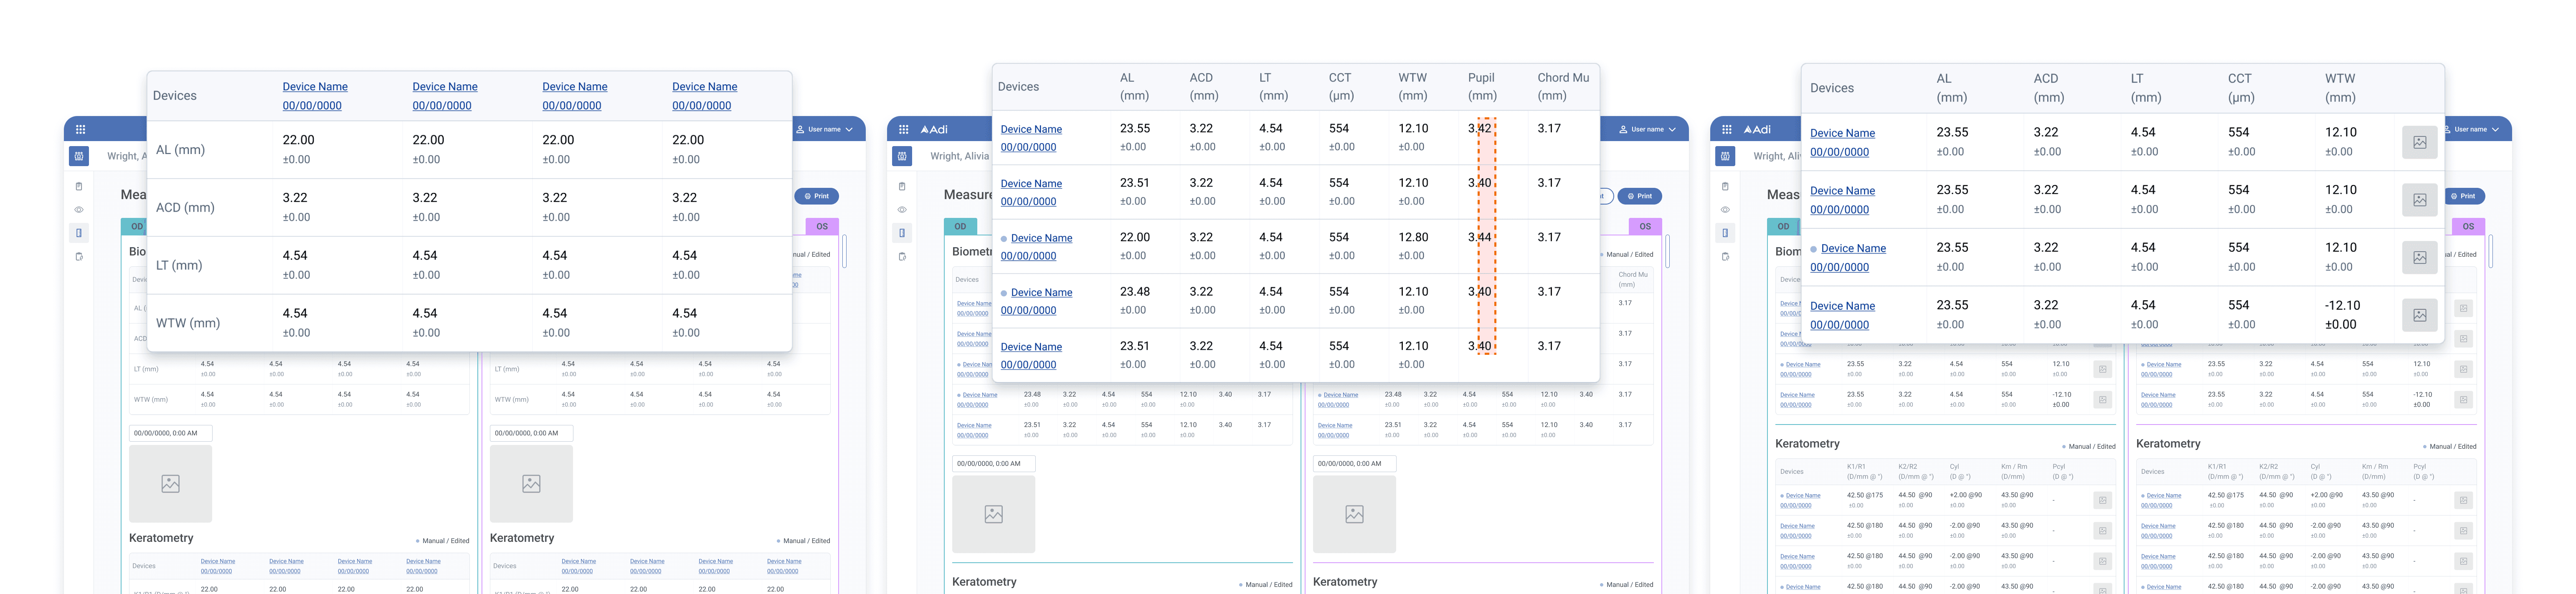Toggle eye visibility icon in leftmost sidebar

79,210
